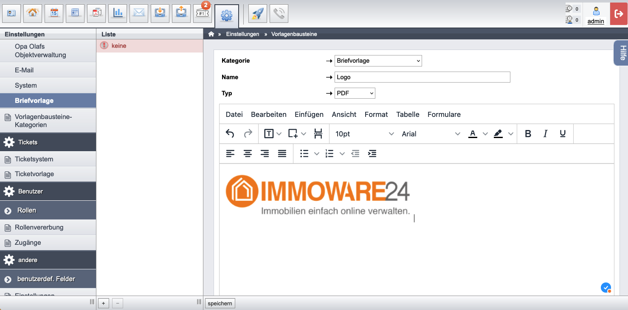
Task: Click the speichern button
Action: 220,303
